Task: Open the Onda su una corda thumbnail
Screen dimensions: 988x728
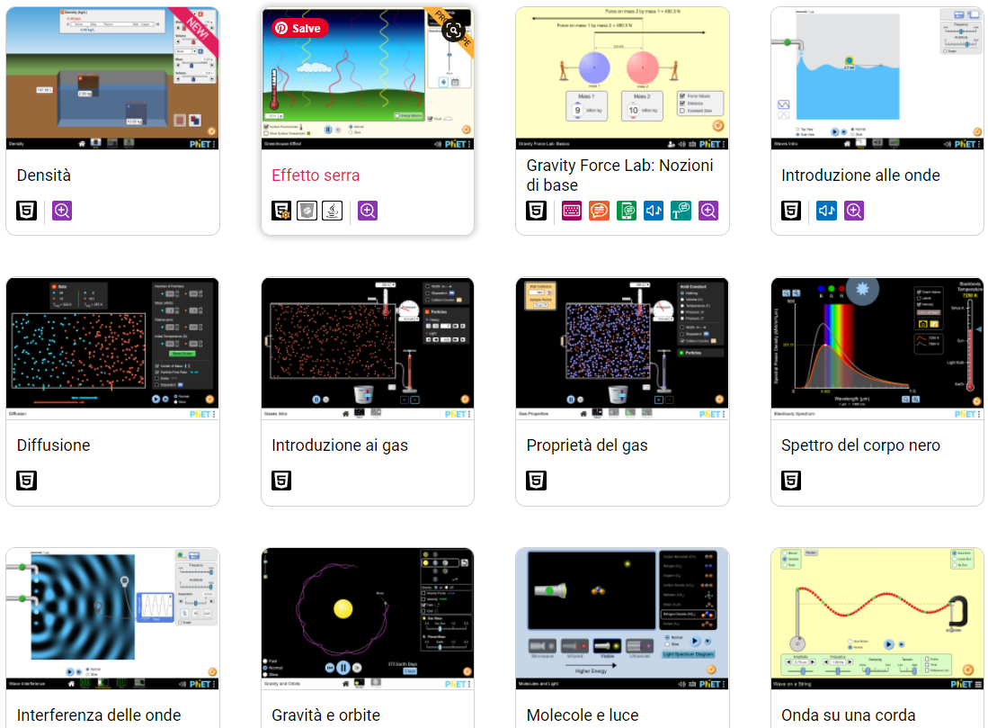Action: click(877, 618)
